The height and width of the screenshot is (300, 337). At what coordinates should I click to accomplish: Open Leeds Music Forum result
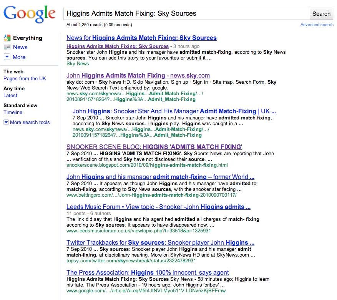(x=158, y=207)
